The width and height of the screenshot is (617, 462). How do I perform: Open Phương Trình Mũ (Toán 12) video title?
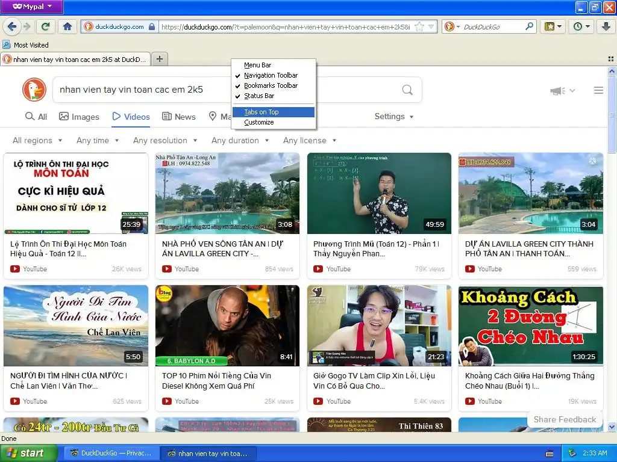(376, 248)
